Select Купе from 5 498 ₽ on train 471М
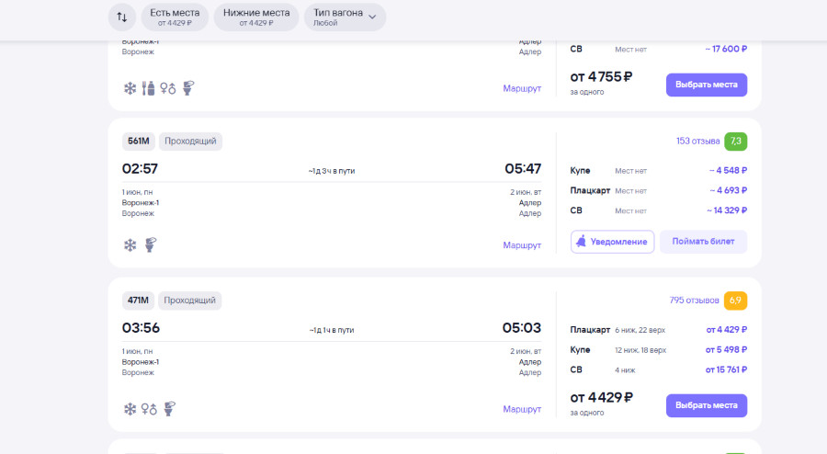This screenshot has width=827, height=454. point(658,350)
